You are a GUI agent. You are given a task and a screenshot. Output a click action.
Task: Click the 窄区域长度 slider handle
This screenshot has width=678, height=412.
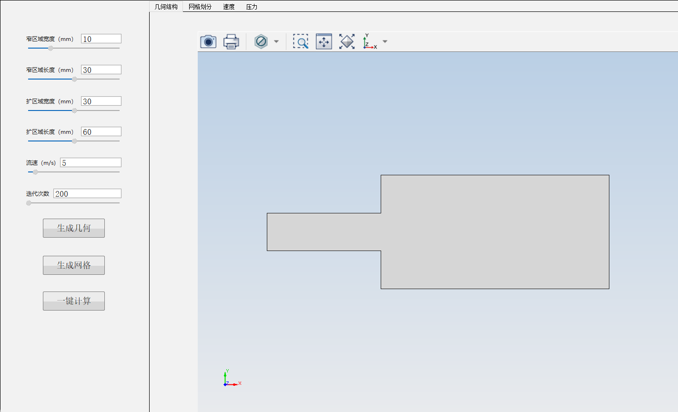point(74,79)
